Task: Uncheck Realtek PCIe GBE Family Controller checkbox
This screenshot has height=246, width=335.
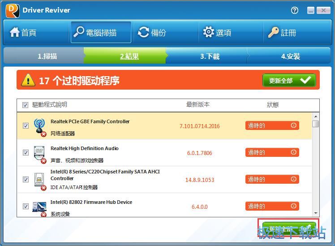Action: click(x=26, y=125)
